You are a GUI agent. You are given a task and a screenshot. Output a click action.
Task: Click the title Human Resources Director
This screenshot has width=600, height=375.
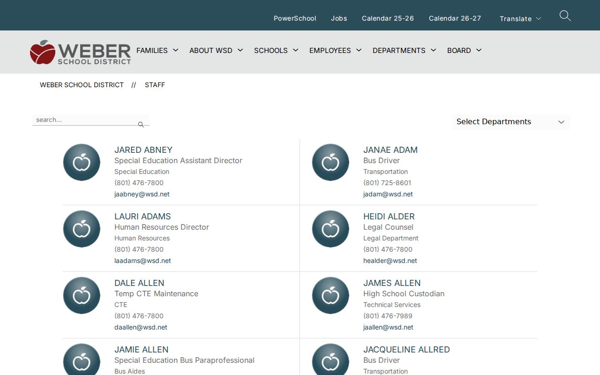click(x=162, y=227)
